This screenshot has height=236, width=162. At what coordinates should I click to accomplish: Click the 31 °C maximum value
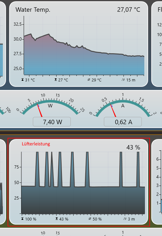click(x=30, y=80)
